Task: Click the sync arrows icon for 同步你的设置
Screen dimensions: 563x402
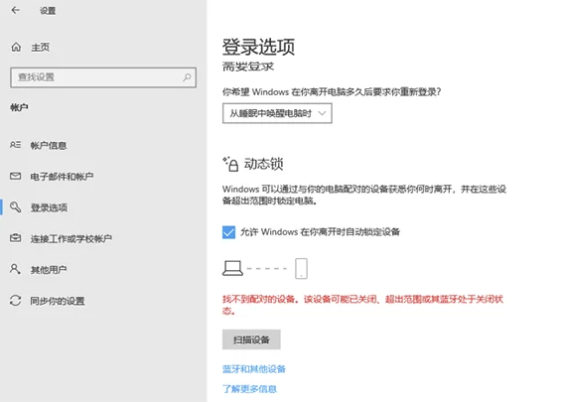Action: point(16,300)
